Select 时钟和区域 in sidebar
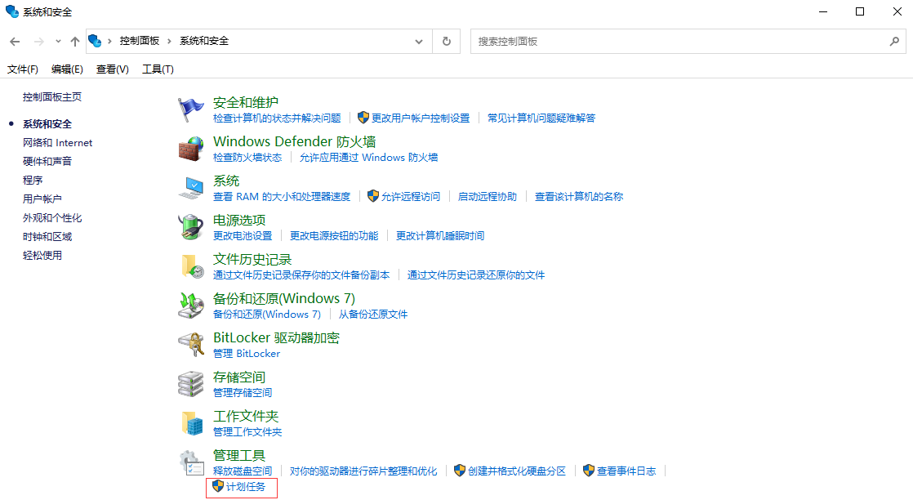Image resolution: width=913 pixels, height=500 pixels. point(47,237)
